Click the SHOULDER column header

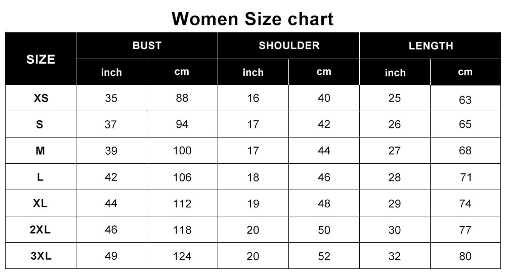click(x=289, y=45)
